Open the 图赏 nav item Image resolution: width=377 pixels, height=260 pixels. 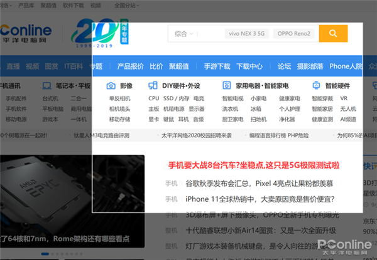tap(52, 66)
